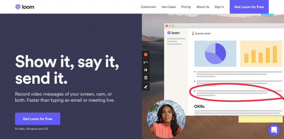This screenshot has height=139, width=284.
Task: Click the Loom logo in the header
Action: 24,7
